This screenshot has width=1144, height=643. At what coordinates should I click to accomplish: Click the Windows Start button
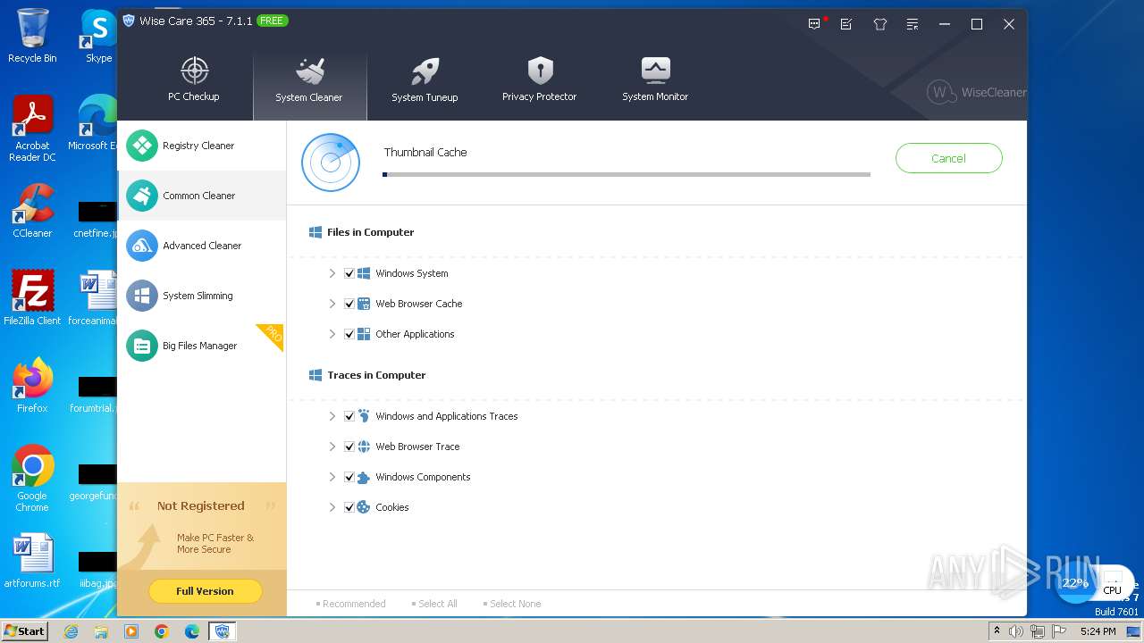coord(25,630)
